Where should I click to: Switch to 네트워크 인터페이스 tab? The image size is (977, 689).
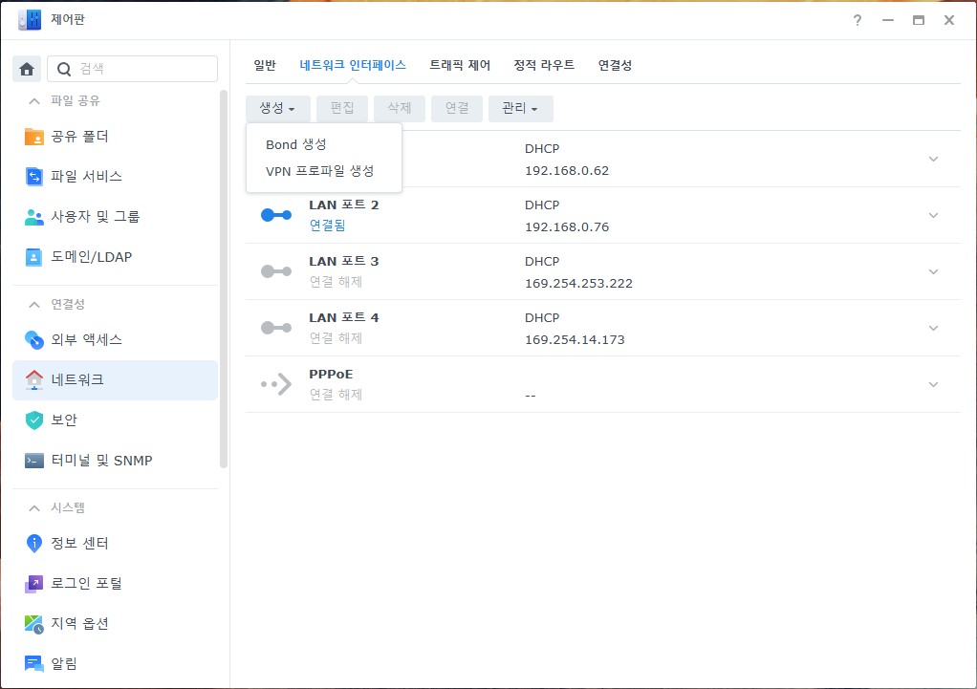tap(353, 65)
